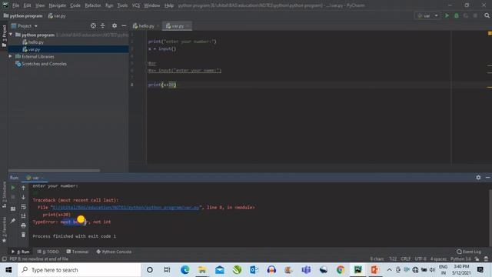
Task: Debug 'var' using the bug toolbar icon
Action: point(456,15)
